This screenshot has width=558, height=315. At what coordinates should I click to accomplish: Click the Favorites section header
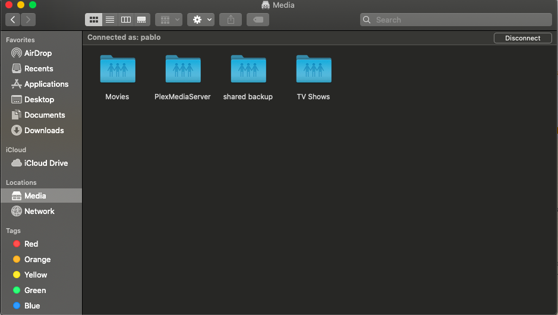tap(20, 40)
